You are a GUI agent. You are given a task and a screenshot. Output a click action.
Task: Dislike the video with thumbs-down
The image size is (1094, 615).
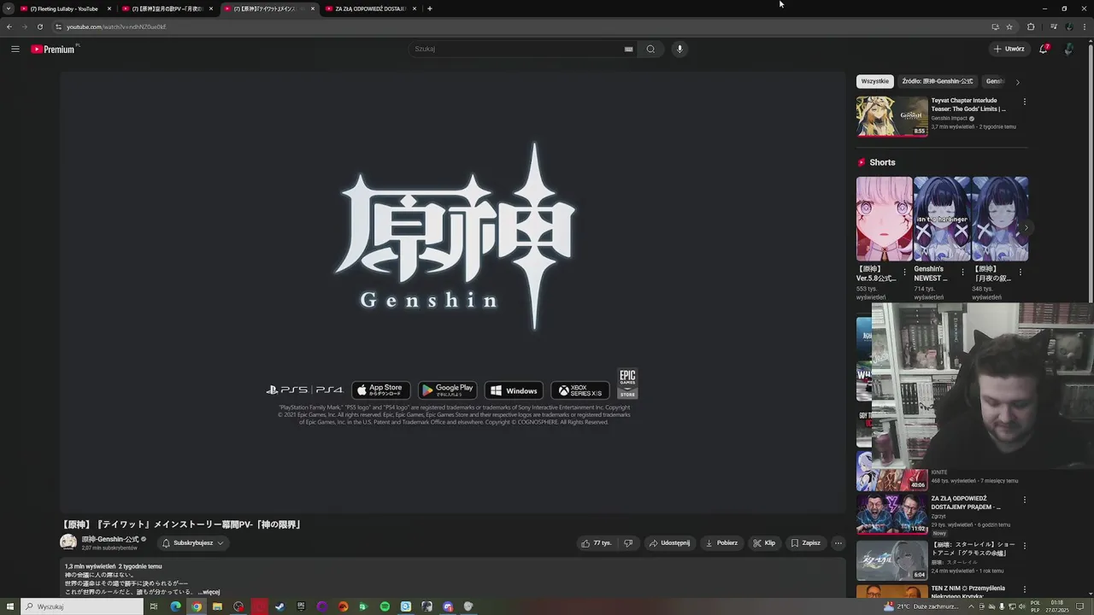(x=628, y=542)
